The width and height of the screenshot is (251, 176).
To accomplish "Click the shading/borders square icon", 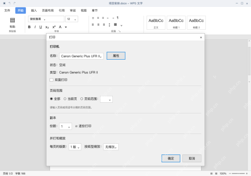I will pyautogui.click(x=115, y=24).
